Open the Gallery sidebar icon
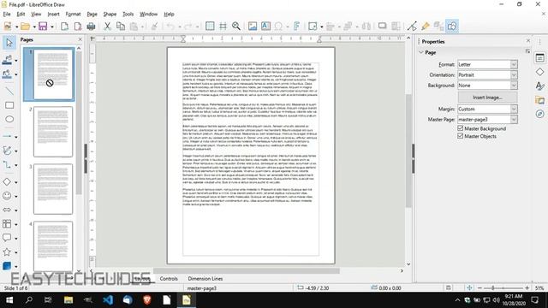This screenshot has width=548, height=308. click(x=540, y=100)
